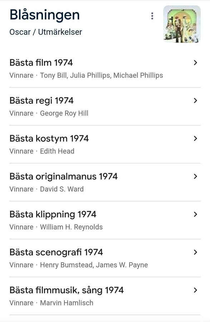Expand Bästa film 1974 chevron arrow

pyautogui.click(x=195, y=63)
